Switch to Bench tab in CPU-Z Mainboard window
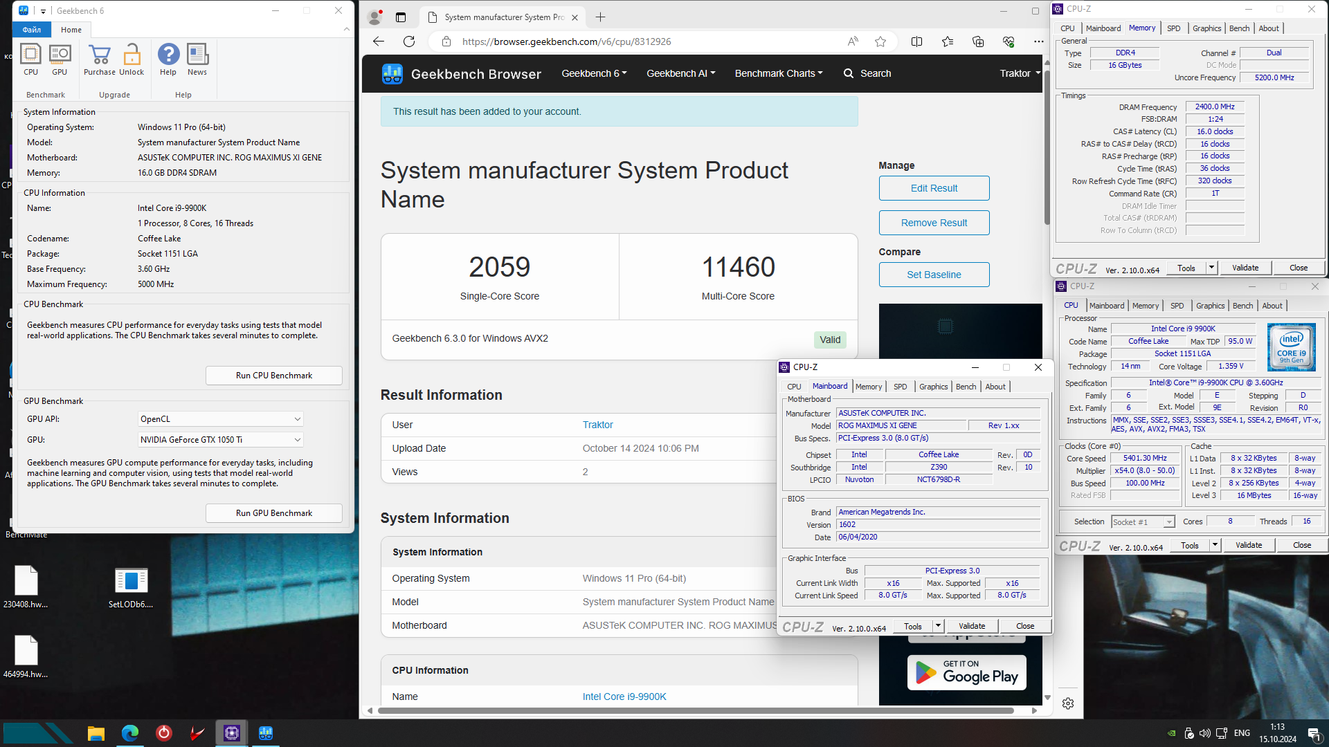The height and width of the screenshot is (747, 1329). (966, 387)
